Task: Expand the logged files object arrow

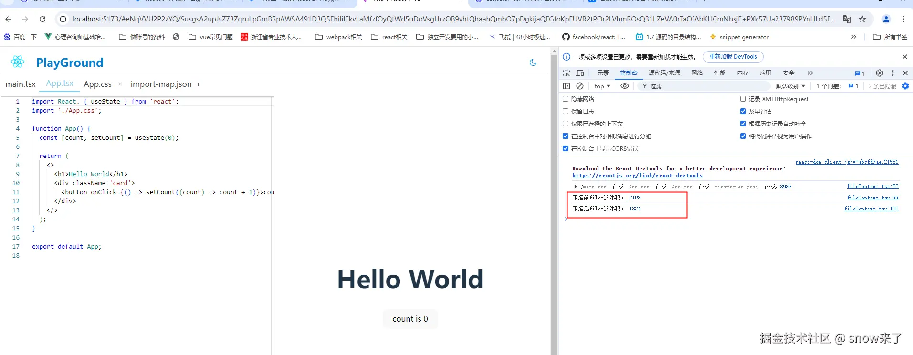Action: pos(576,187)
